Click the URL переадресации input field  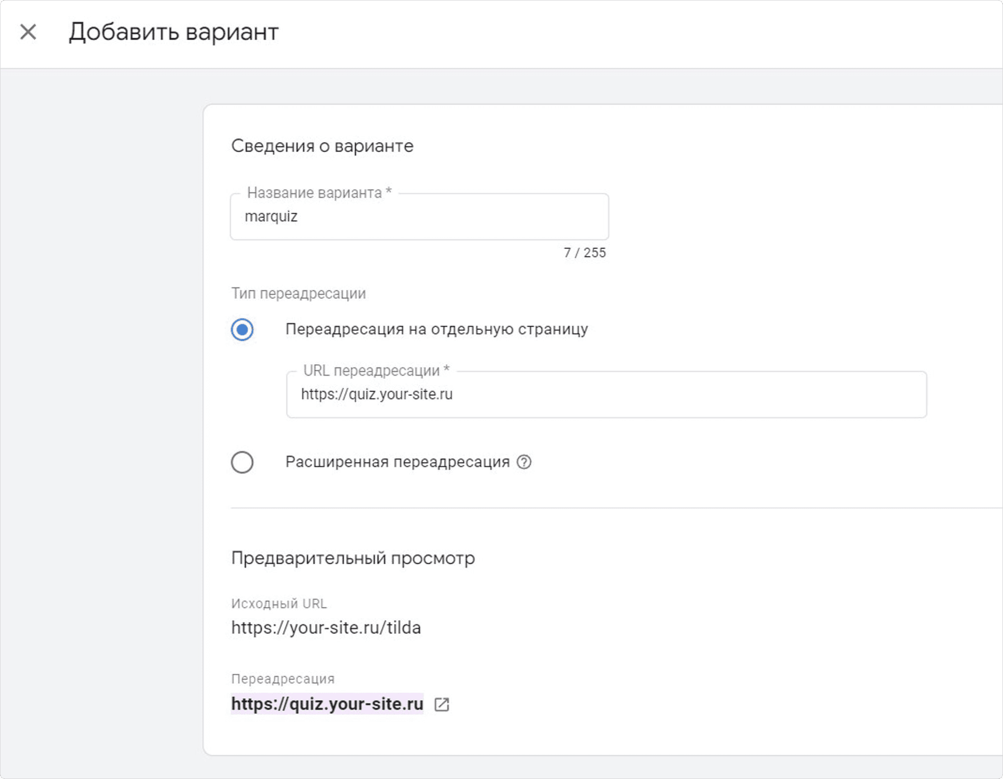point(606,394)
